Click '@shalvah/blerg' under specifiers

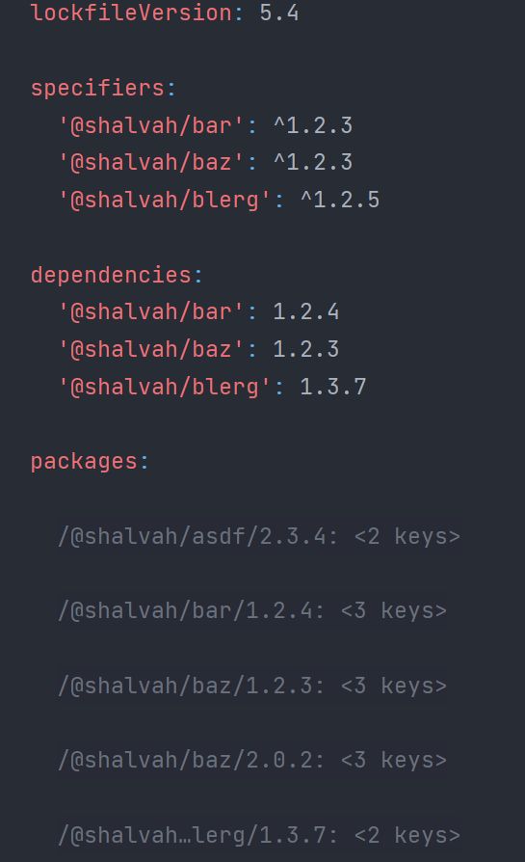164,201
